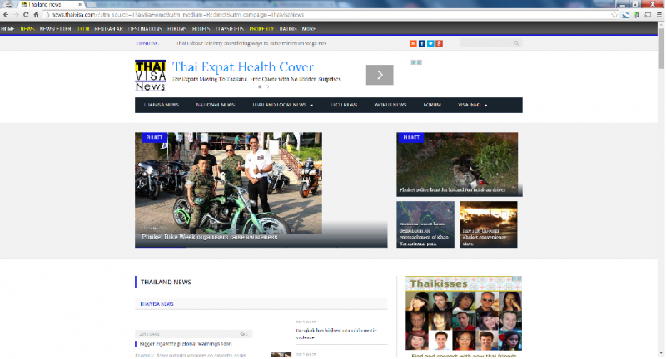666x359 pixels.
Task: Click the Thailand news browser tab
Action: pos(49,5)
